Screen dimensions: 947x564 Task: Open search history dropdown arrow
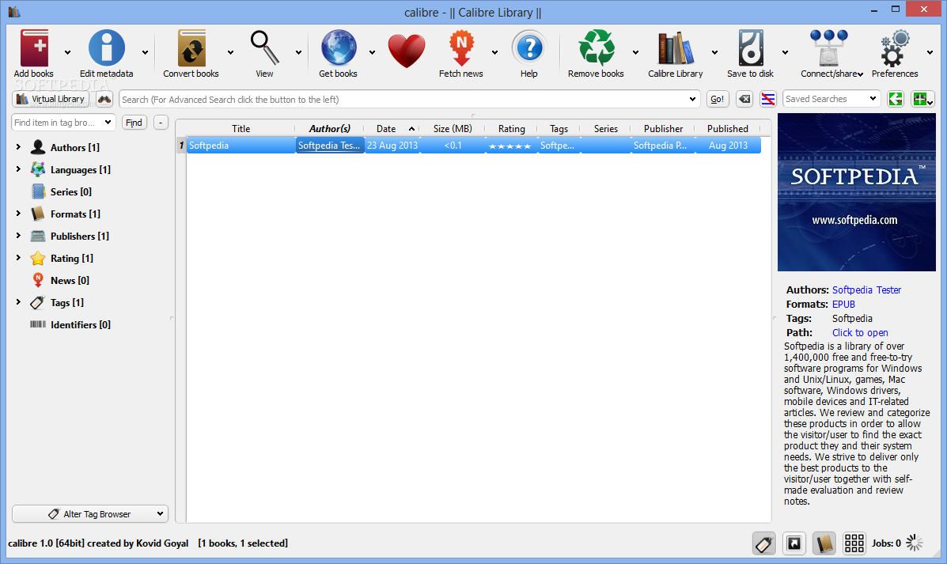click(x=692, y=99)
